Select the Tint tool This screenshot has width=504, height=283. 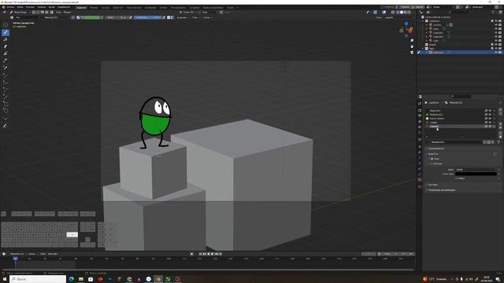(6, 53)
